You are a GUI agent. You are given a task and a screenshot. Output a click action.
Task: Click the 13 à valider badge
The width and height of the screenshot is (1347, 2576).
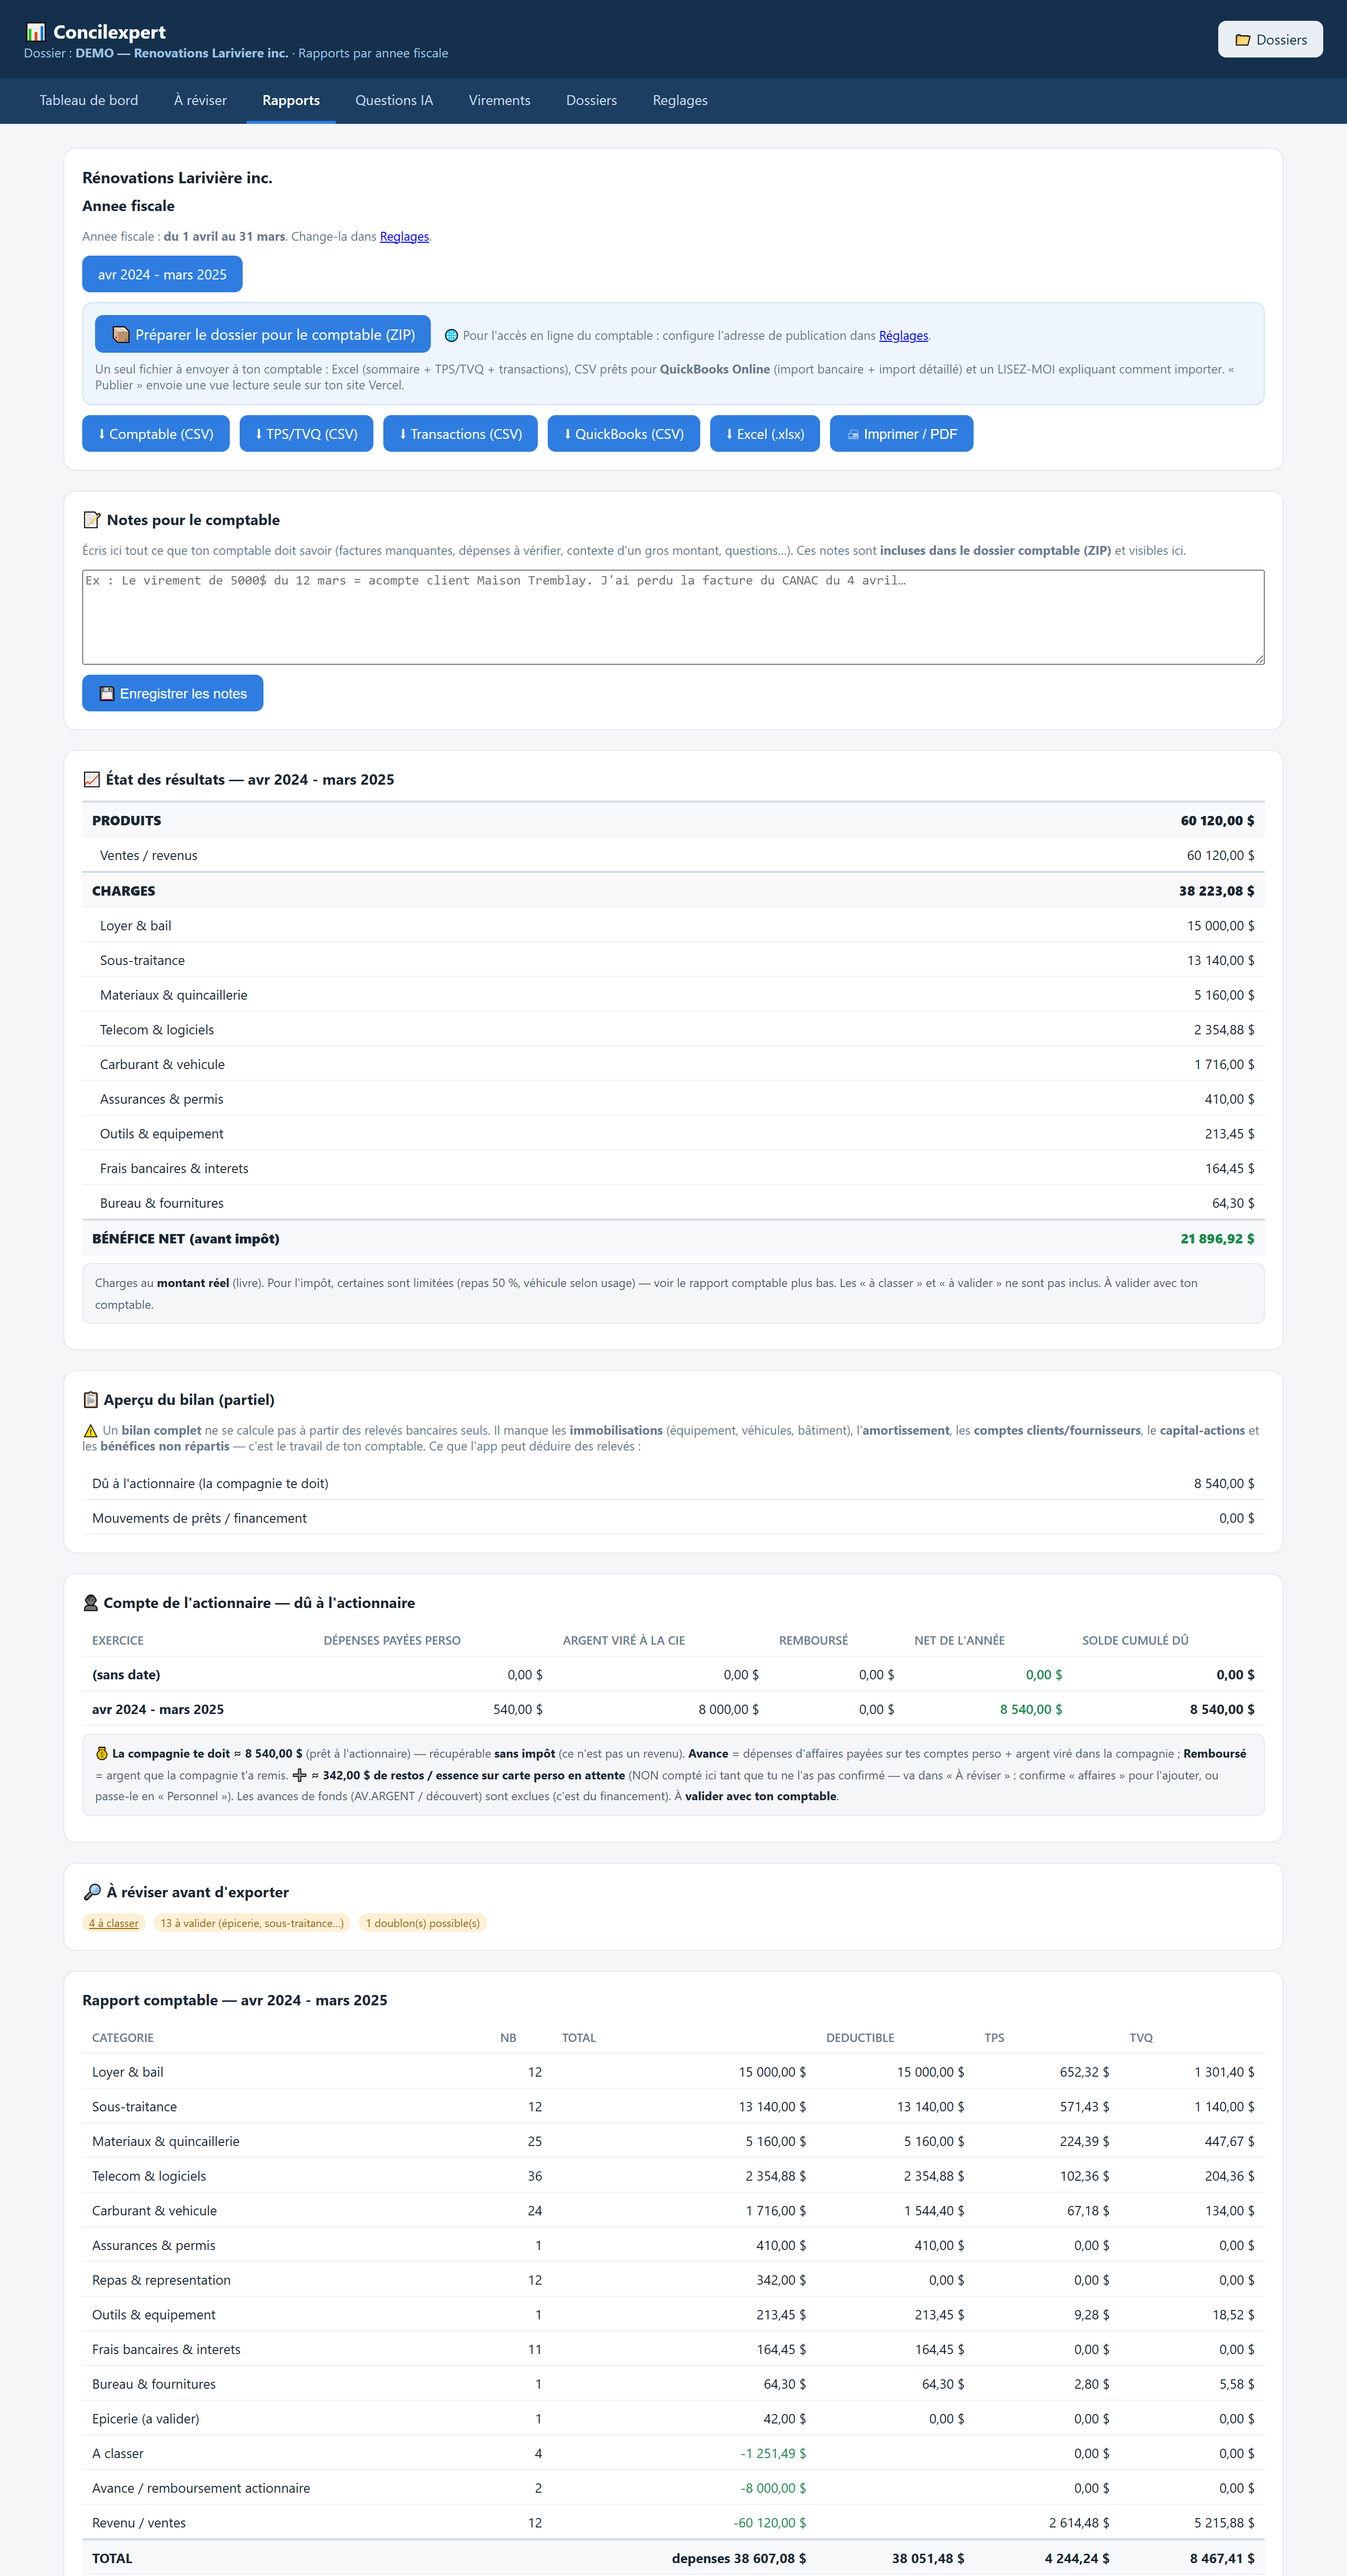click(252, 1923)
